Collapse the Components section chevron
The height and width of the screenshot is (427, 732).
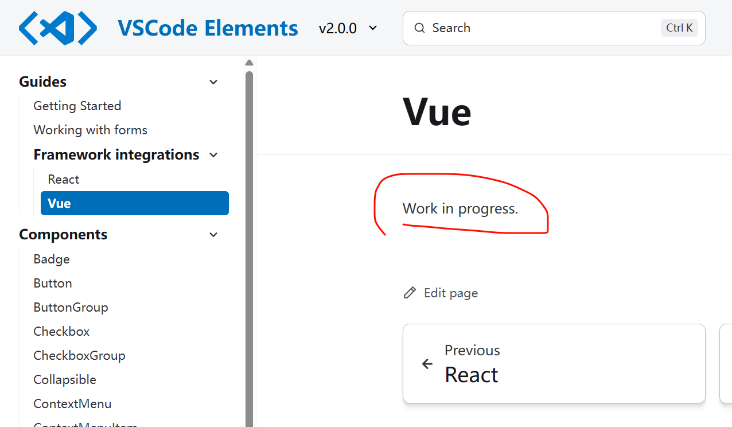[213, 235]
